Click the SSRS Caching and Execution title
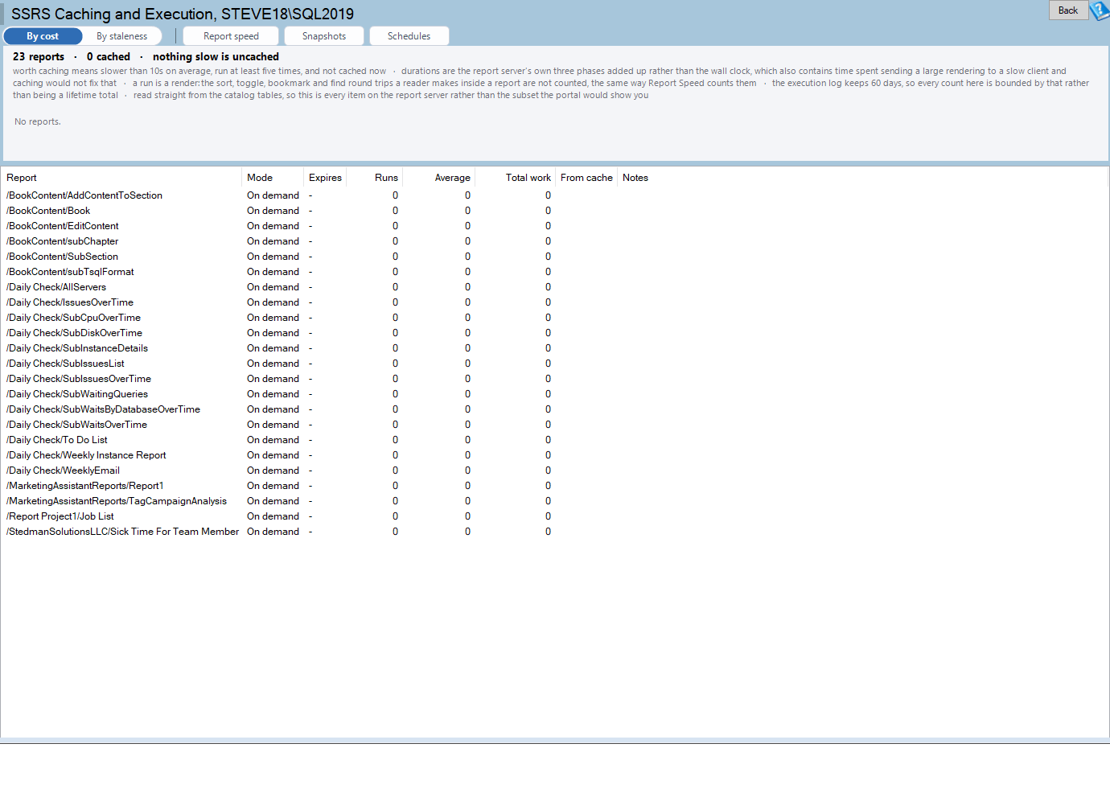The width and height of the screenshot is (1110, 785). (183, 14)
